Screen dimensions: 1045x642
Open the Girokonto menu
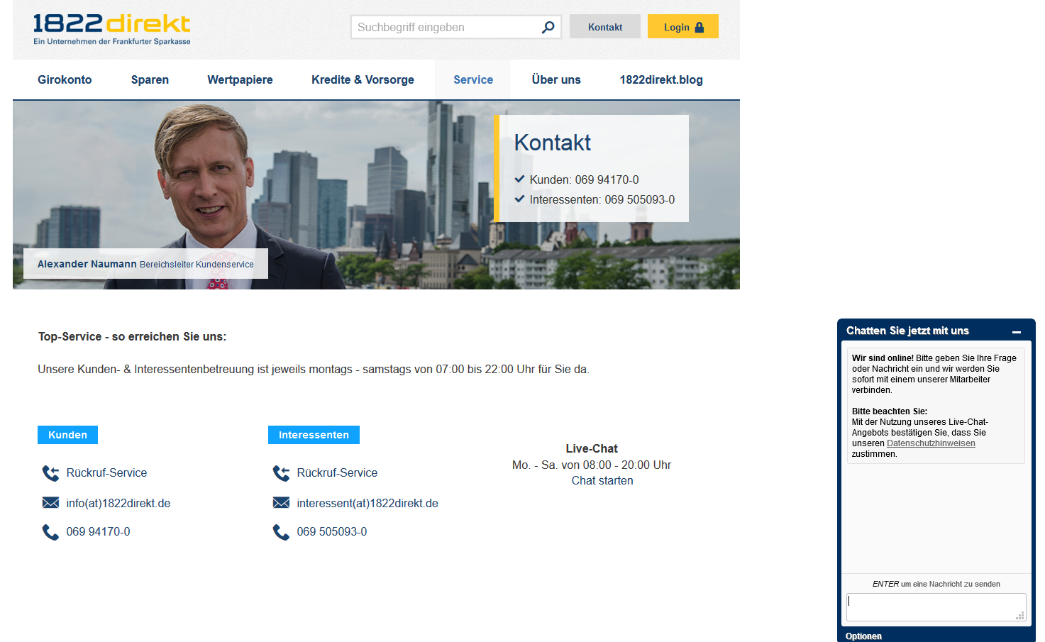65,79
